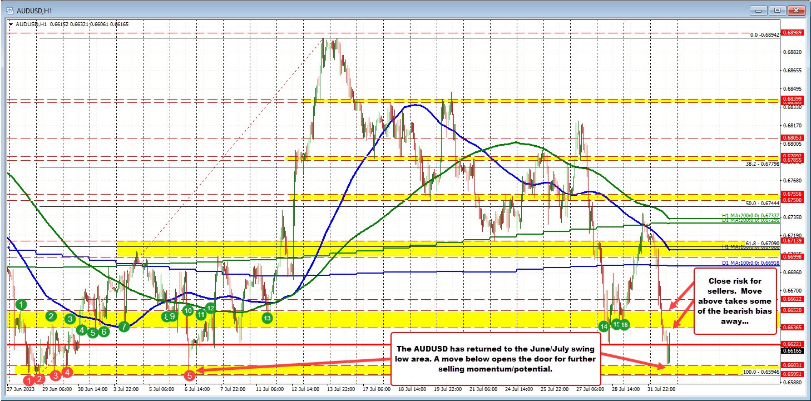Select red circled marker 5 near the swing low
This screenshot has height=401, width=811.
pos(190,375)
